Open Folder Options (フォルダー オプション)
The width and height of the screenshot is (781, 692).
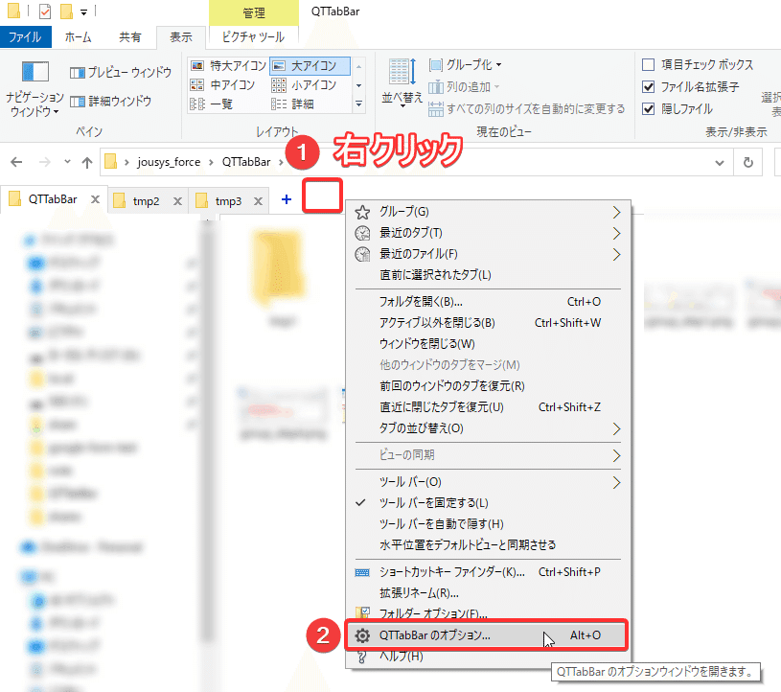[487, 613]
